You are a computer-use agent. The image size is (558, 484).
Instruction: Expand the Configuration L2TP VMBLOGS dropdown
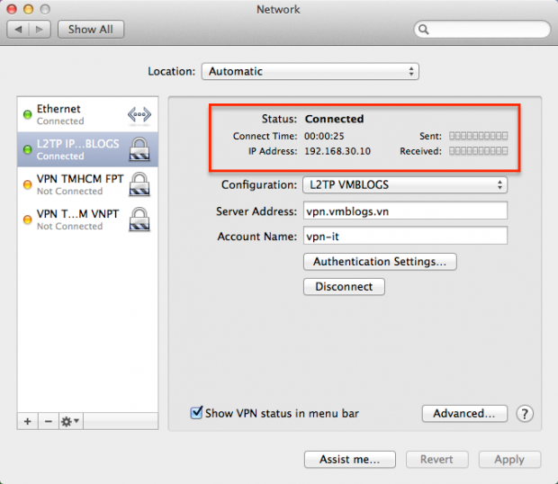point(404,185)
